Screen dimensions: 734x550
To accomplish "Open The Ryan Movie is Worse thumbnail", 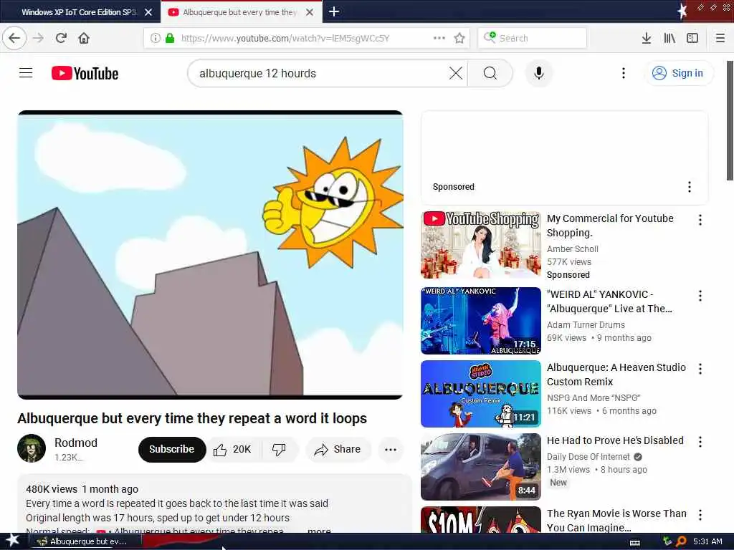I will coord(481,520).
